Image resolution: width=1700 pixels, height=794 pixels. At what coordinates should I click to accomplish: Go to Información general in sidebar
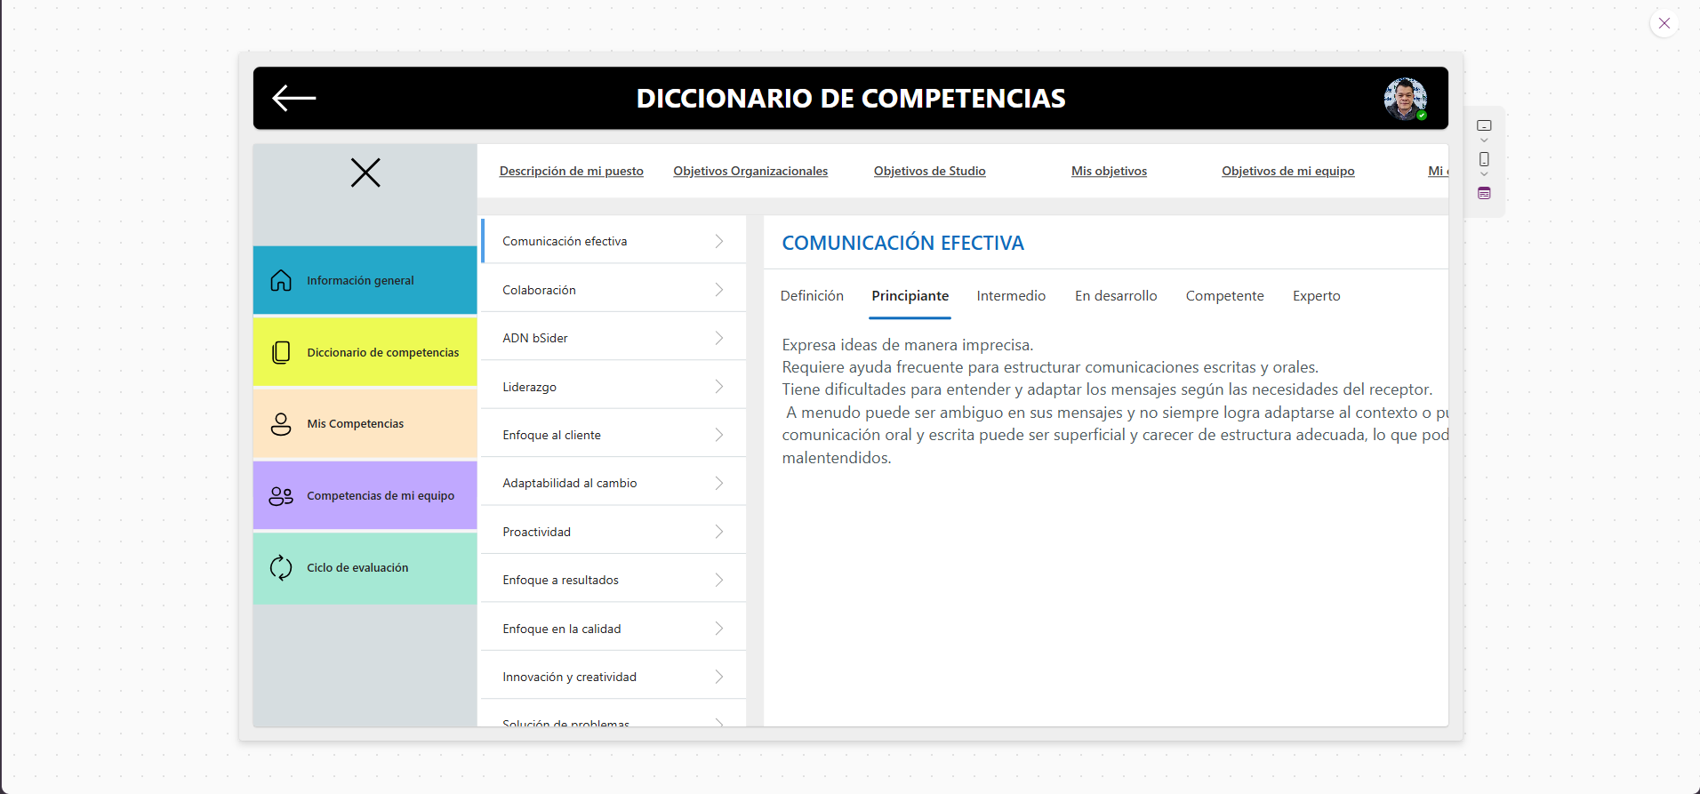tap(365, 280)
